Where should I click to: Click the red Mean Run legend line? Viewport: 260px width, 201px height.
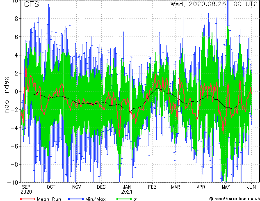(28, 199)
